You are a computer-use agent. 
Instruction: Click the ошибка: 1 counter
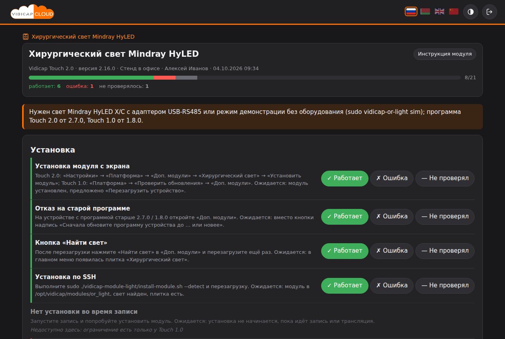click(80, 86)
